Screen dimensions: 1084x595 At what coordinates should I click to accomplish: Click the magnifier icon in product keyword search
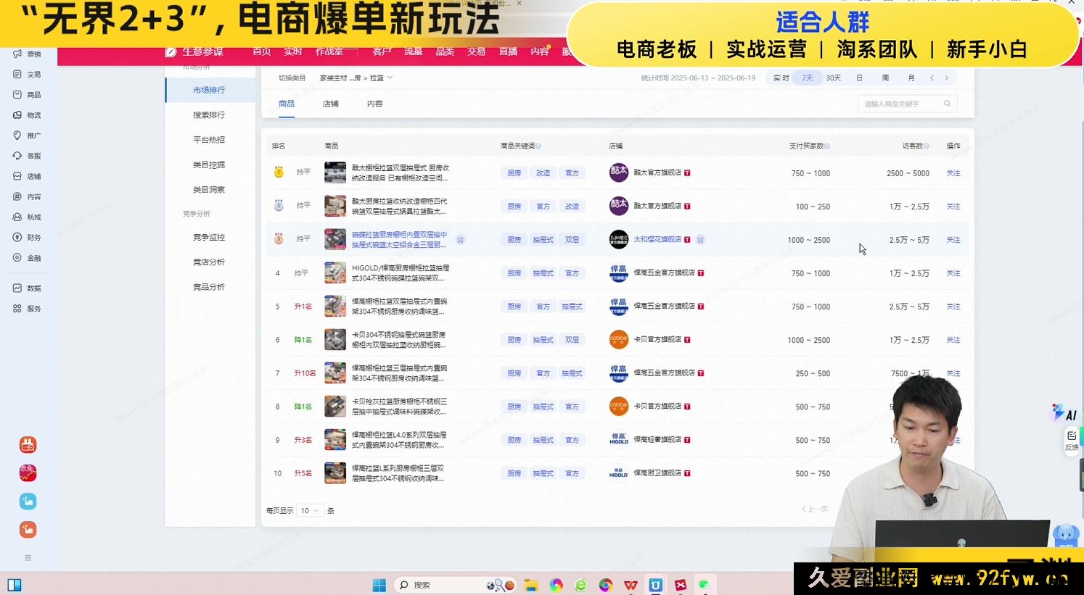point(947,104)
